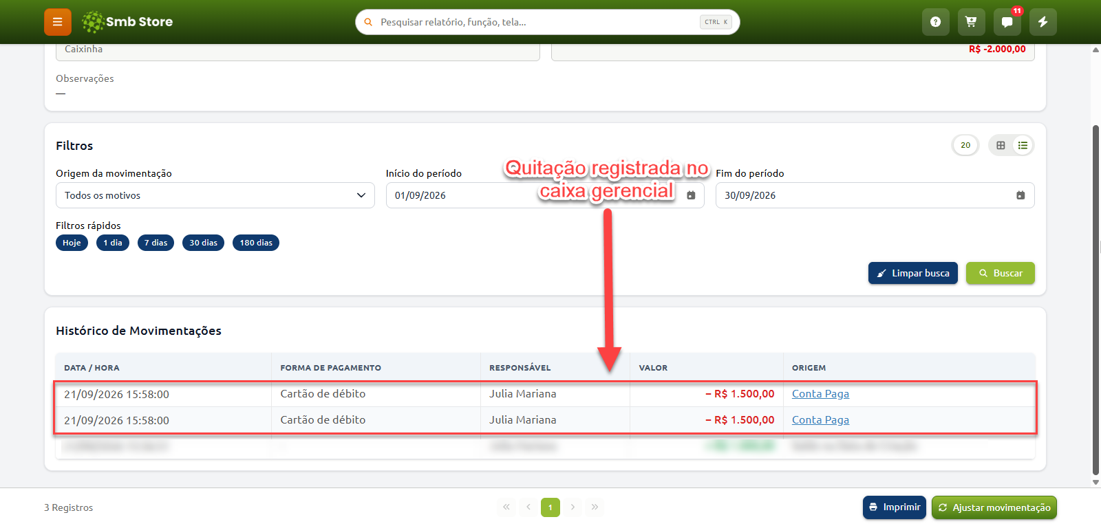
Task: Open the help question mark icon
Action: pos(936,22)
